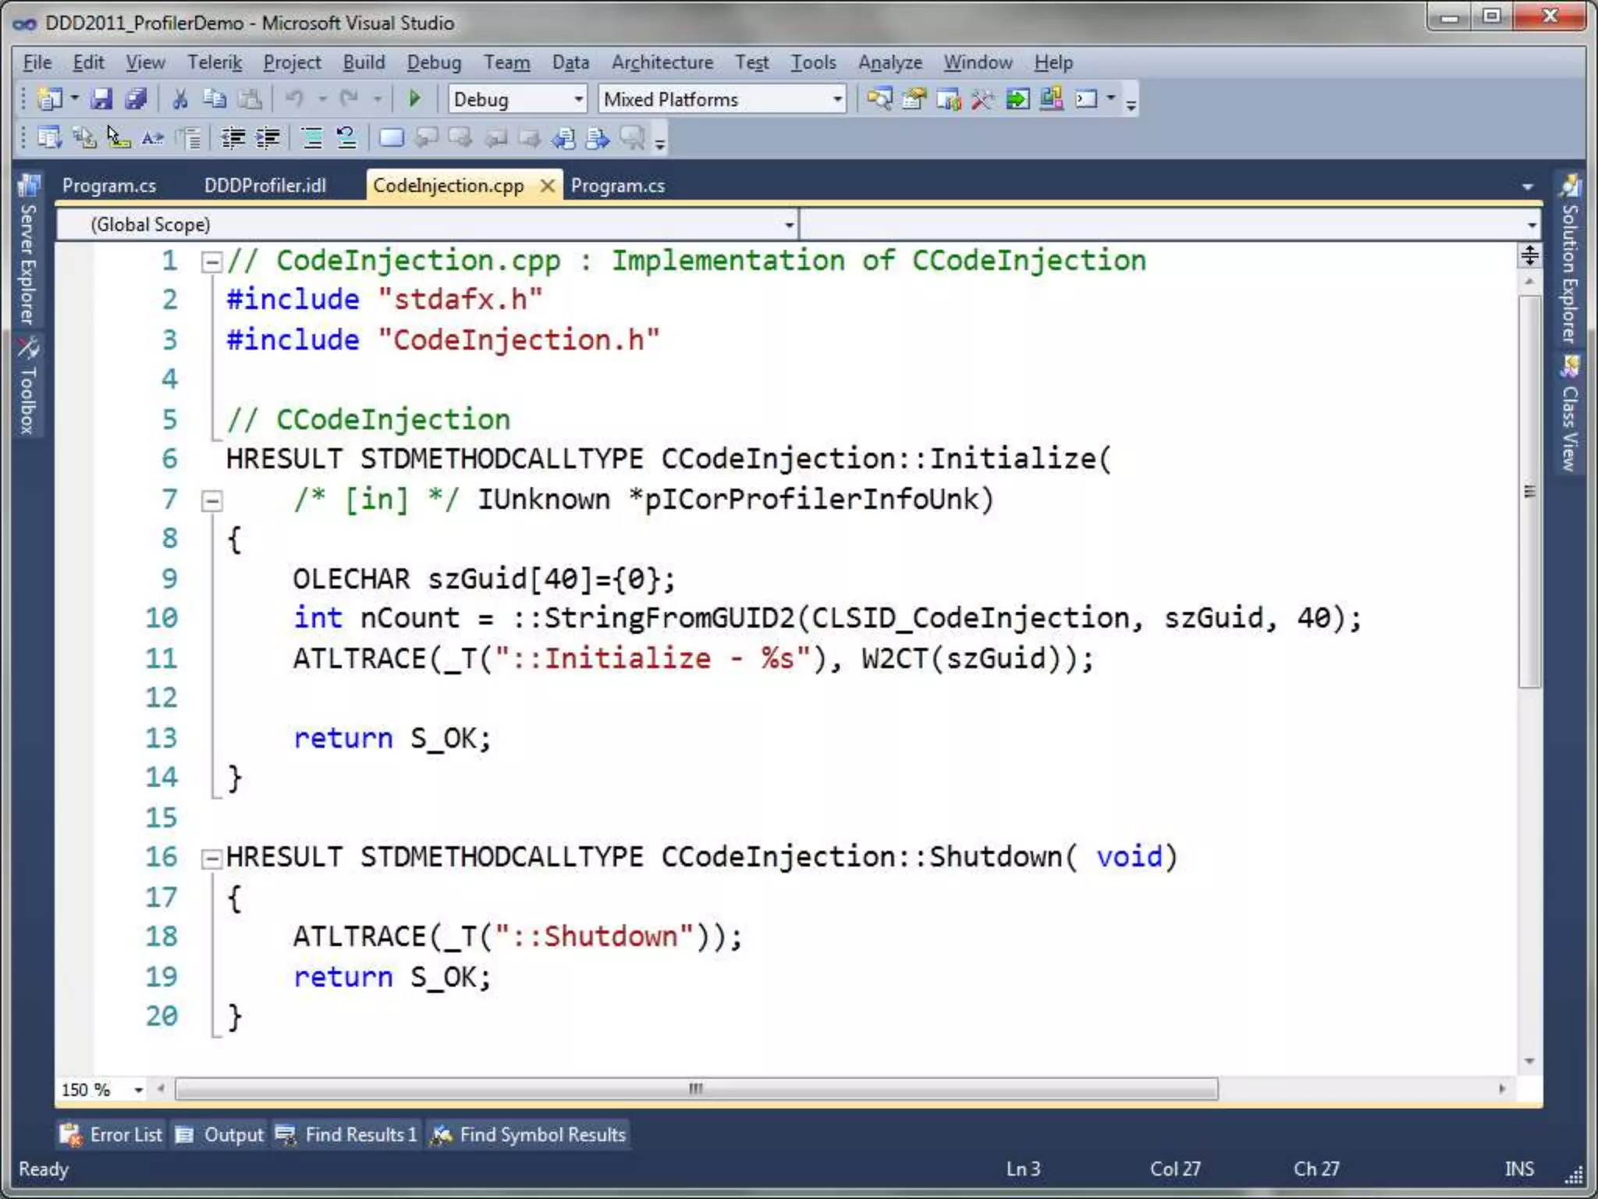Collapse the Shutdown function outline at line 16
This screenshot has height=1199, width=1598.
point(211,859)
